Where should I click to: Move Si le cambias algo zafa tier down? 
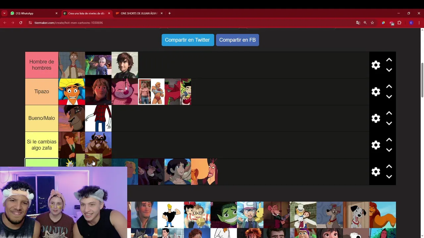pyautogui.click(x=389, y=150)
